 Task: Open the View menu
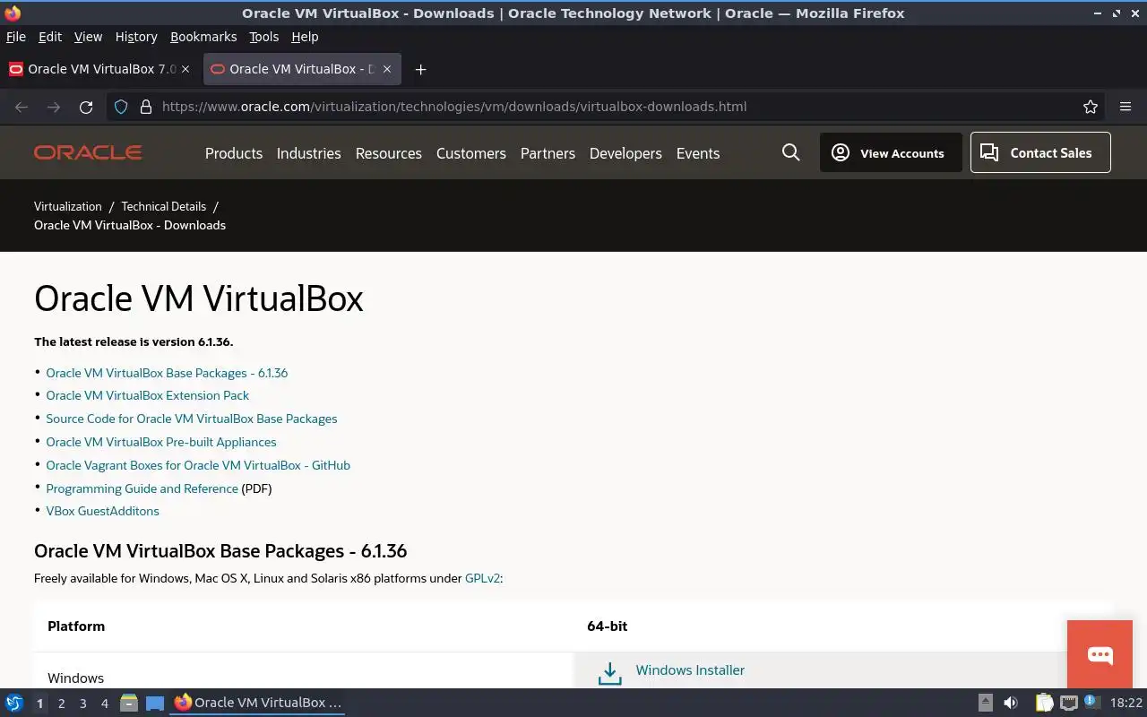(x=88, y=37)
